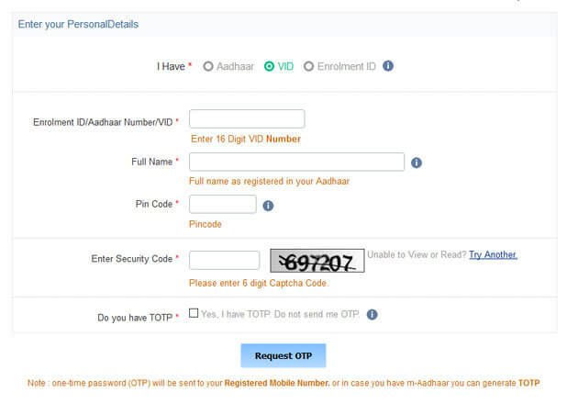Click the 'Enrolment ID' label text
The width and height of the screenshot is (578, 404).
[347, 66]
